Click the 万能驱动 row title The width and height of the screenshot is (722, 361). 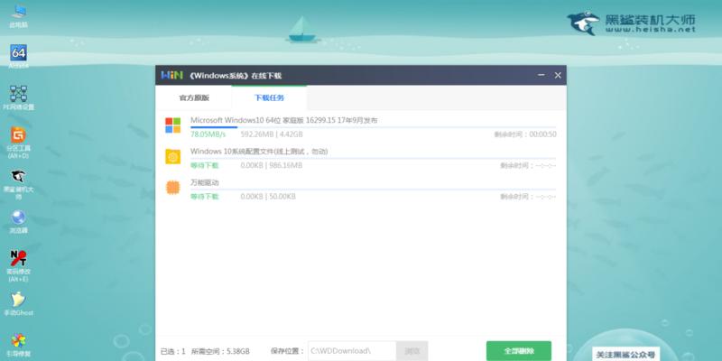tap(205, 183)
